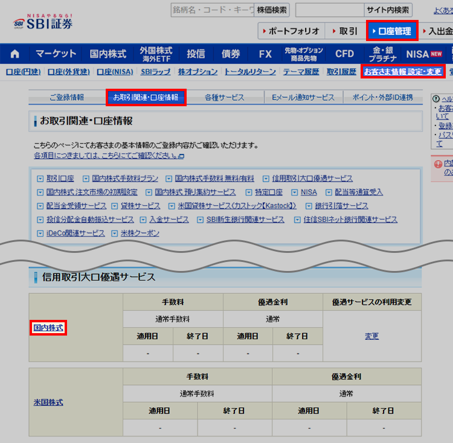Focus the stock name/code search field
This screenshot has height=443, width=453.
pos(213,10)
